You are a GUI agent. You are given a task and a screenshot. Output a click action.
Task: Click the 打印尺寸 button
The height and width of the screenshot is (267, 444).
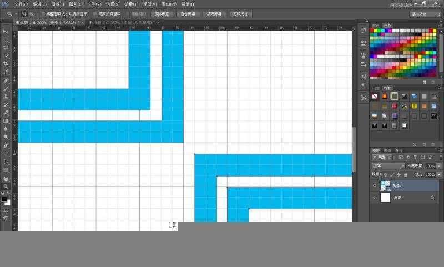240,13
